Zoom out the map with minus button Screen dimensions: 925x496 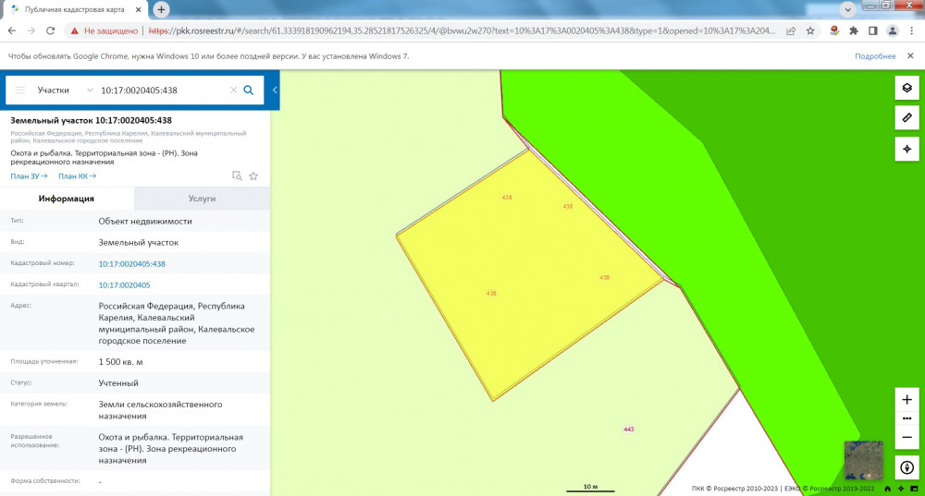(906, 437)
